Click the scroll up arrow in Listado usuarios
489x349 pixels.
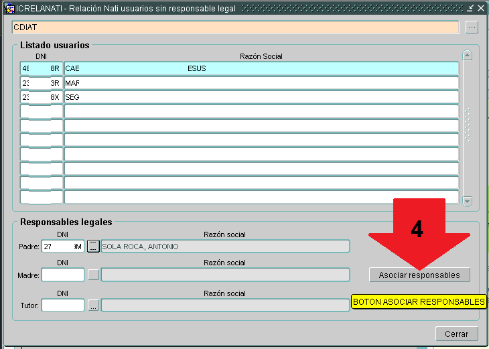coord(468,56)
